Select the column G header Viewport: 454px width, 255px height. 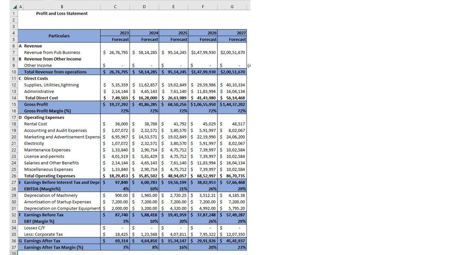click(232, 7)
